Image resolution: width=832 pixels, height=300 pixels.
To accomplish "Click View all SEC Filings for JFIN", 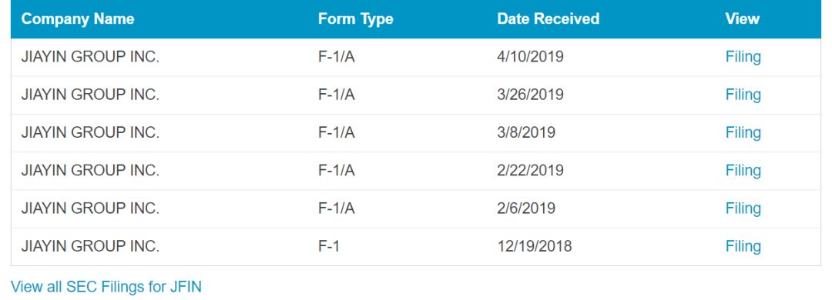I will tap(106, 287).
